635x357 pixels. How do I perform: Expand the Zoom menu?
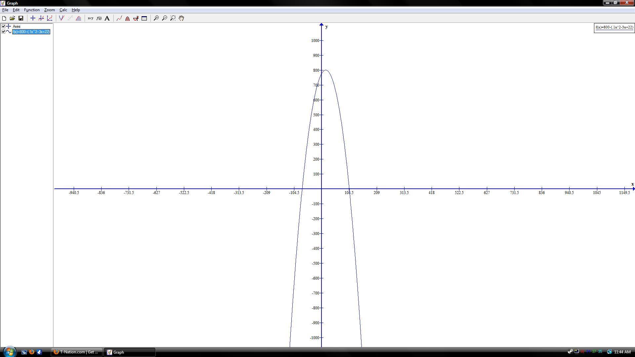pyautogui.click(x=49, y=10)
